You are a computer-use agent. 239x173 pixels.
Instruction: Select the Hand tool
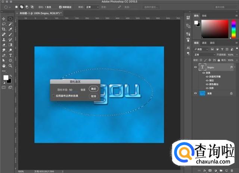[x=3, y=65]
